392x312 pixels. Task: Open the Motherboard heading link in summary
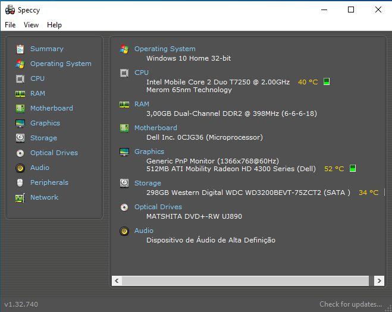[x=156, y=128]
